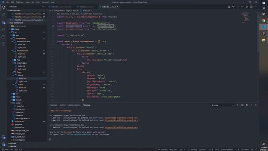Screen dimensions: 268x151
Task: Open the Terminal menu
Action: pos(45,2)
